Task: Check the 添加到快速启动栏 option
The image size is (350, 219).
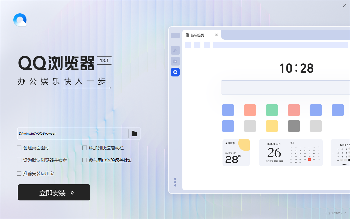Action: pos(85,147)
